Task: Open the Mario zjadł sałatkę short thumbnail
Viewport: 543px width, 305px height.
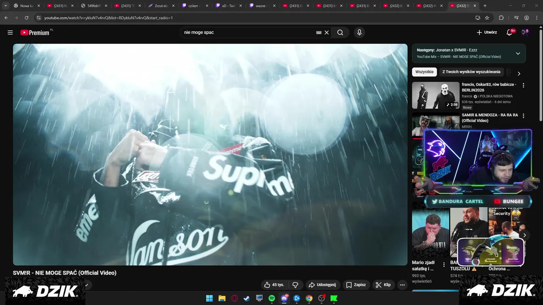Action: [x=430, y=232]
